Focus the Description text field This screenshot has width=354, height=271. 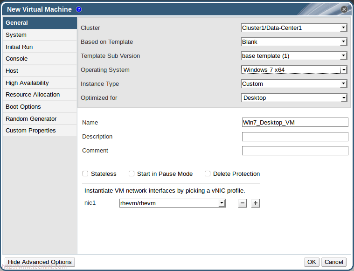tap(295, 137)
